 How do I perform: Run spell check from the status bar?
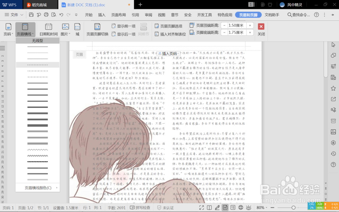click(x=141, y=207)
